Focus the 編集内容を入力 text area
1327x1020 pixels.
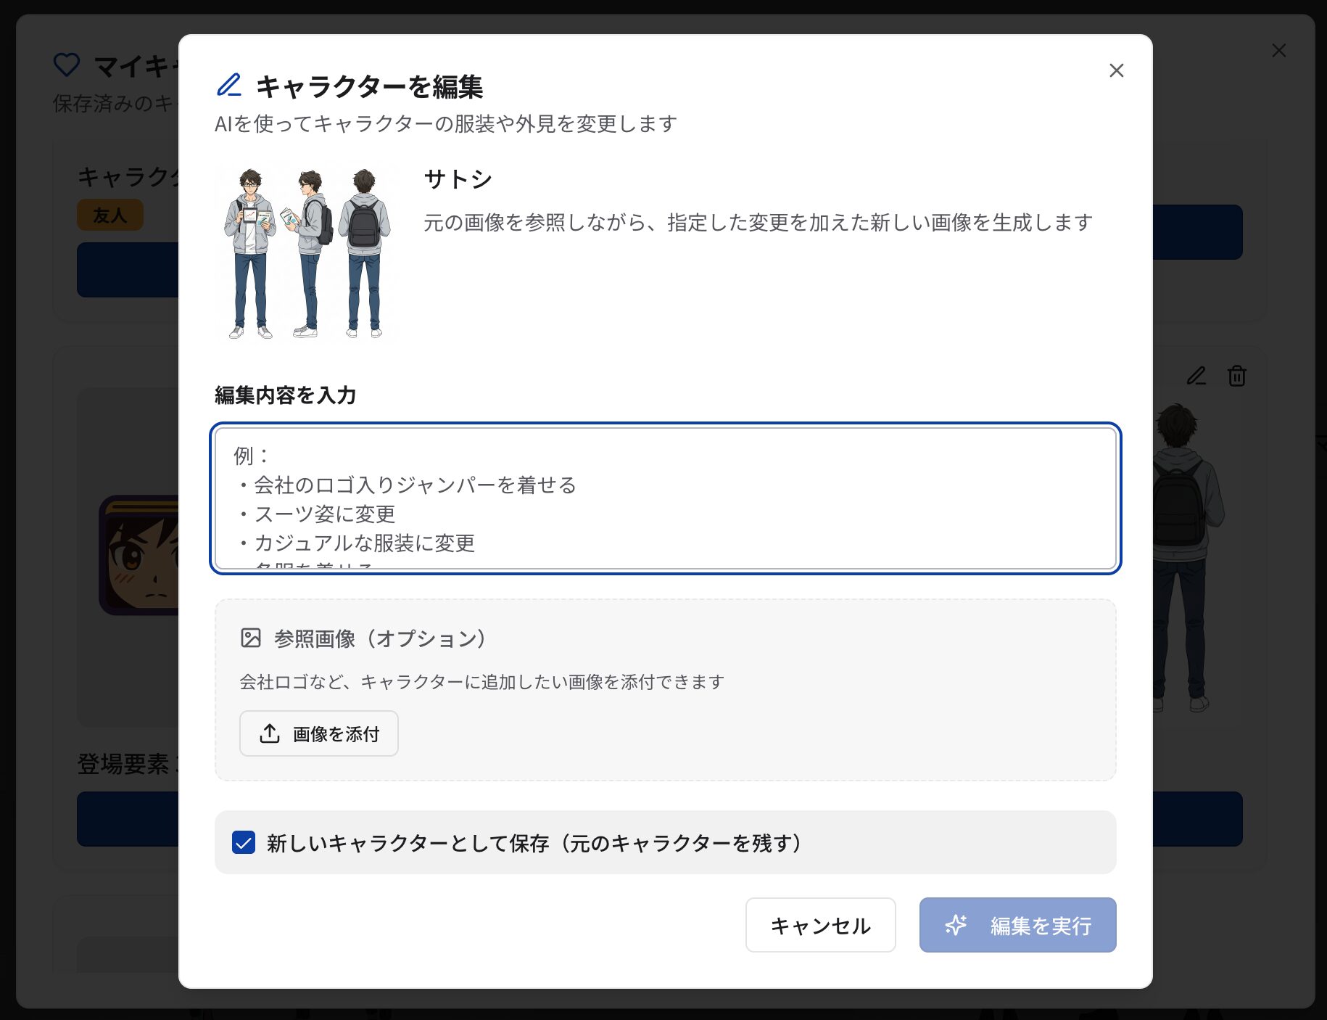[x=666, y=498]
